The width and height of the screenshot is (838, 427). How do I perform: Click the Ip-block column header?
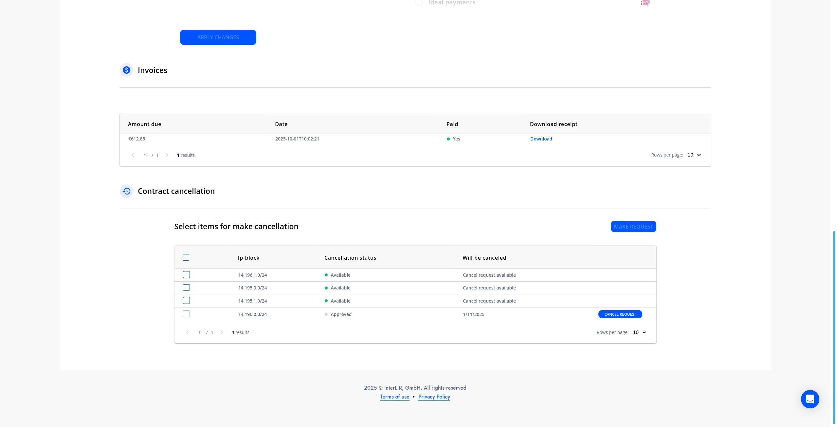coord(248,258)
